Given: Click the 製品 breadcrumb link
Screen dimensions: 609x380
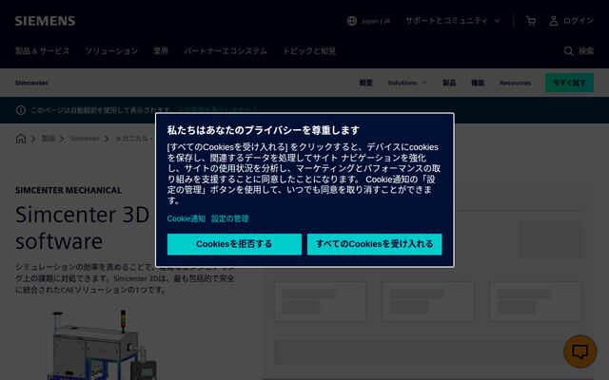Looking at the screenshot, I should (49, 139).
